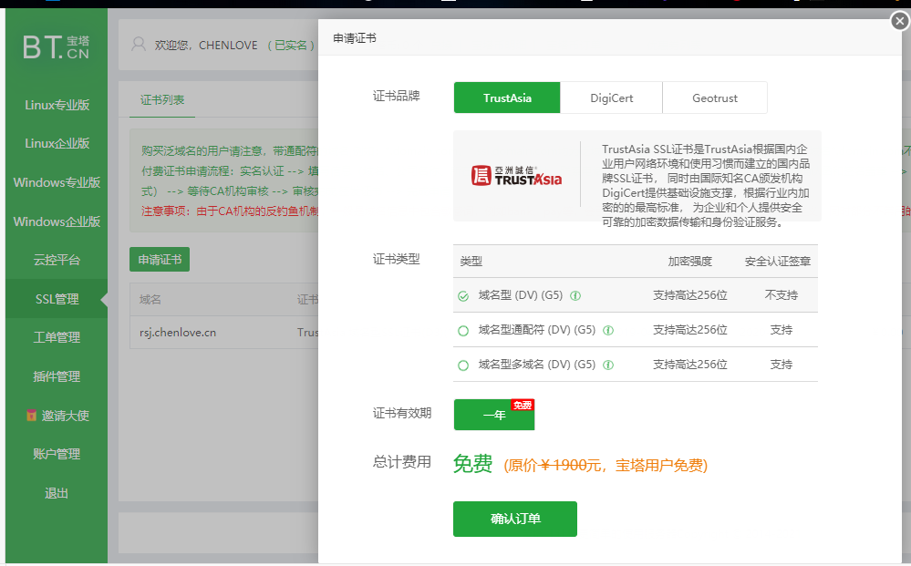Click the BT.CN logo in the sidebar

[55, 46]
